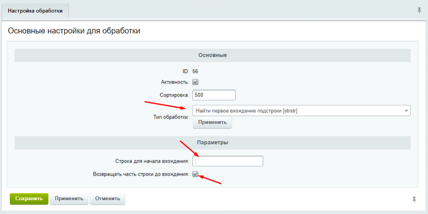Click the ID value 56

tap(195, 71)
